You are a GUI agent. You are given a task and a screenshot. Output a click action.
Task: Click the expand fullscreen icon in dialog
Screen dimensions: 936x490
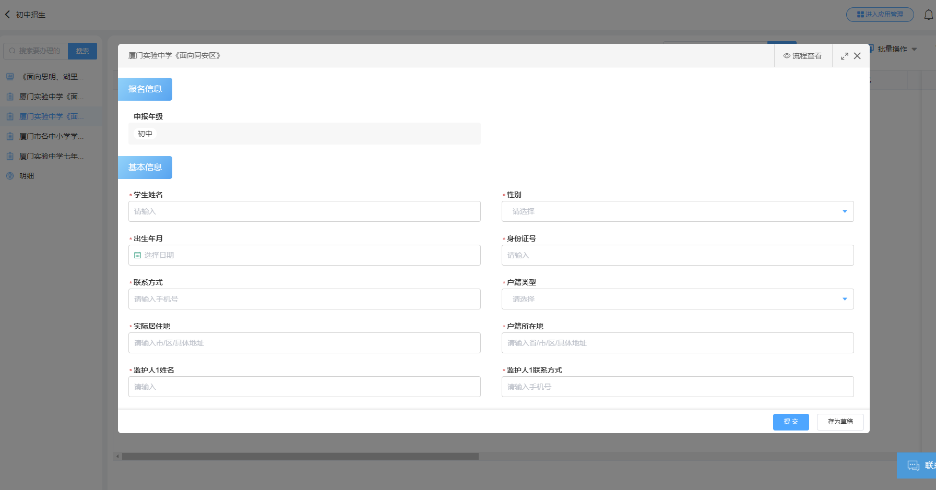point(844,56)
